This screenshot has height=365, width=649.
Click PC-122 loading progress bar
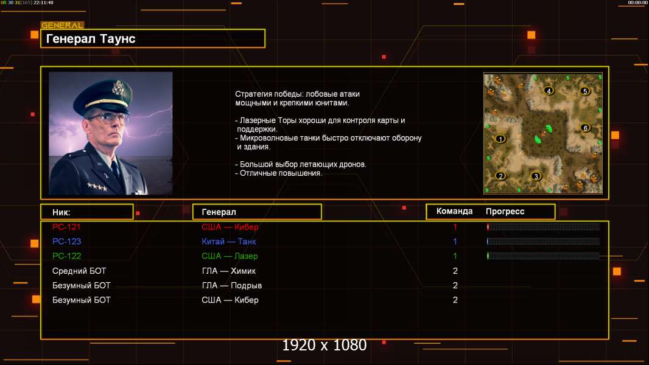(x=543, y=256)
